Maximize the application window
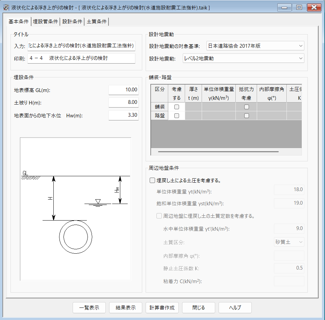 click(x=299, y=7)
